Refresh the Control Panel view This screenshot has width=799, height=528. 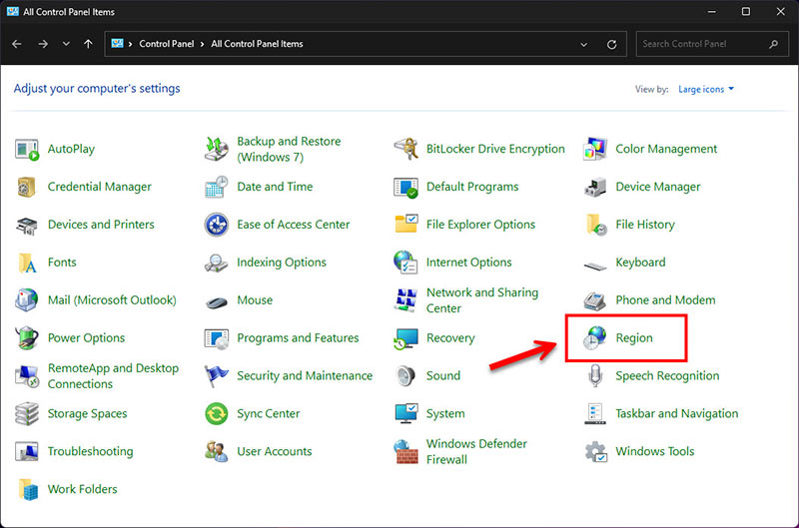coord(611,44)
